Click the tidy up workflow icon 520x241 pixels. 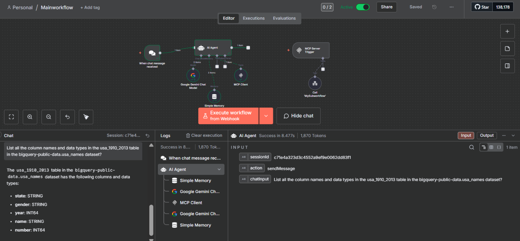pos(86,117)
